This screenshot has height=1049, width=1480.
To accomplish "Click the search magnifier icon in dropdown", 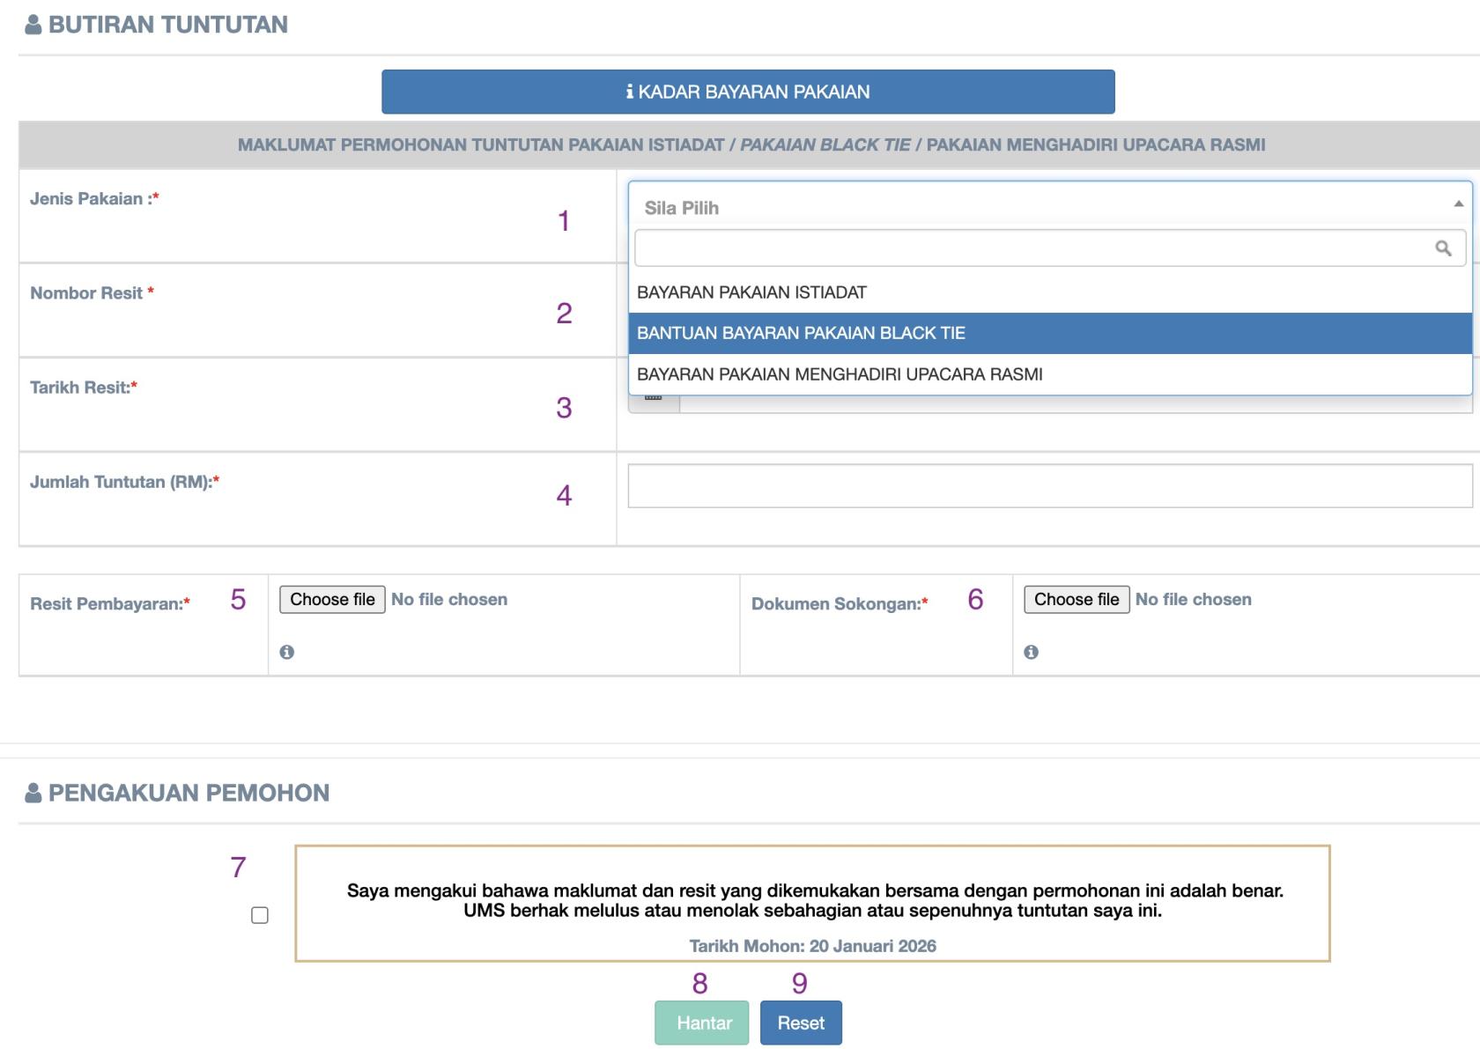I will point(1442,248).
